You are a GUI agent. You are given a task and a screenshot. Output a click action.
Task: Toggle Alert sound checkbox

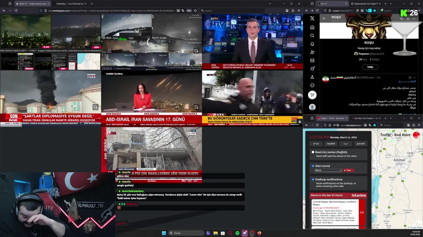pos(313,166)
